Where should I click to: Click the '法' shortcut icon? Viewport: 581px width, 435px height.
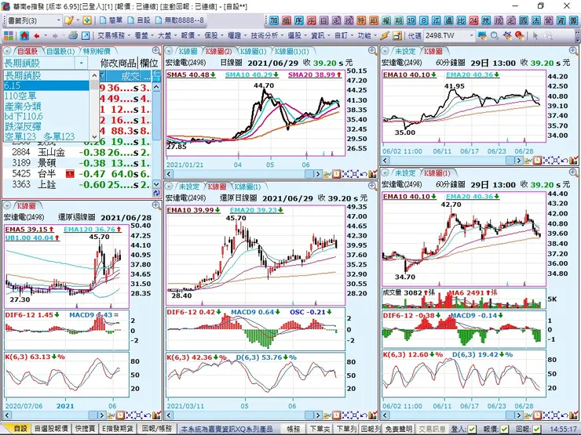(x=535, y=20)
